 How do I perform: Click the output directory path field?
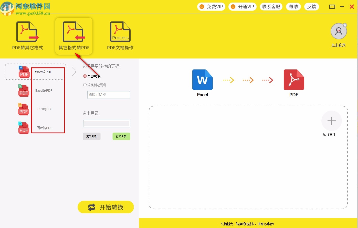[x=107, y=124]
